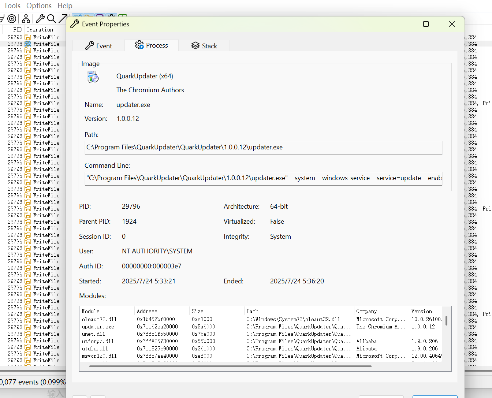Click the events count in the status bar
The image size is (492, 398).
pyautogui.click(x=33, y=382)
